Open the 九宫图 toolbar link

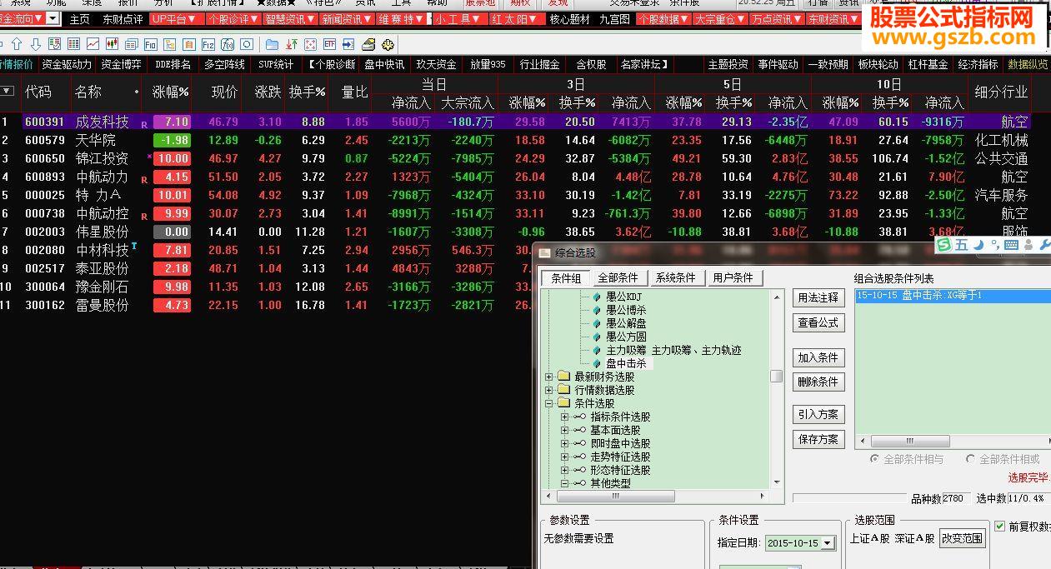pos(614,18)
